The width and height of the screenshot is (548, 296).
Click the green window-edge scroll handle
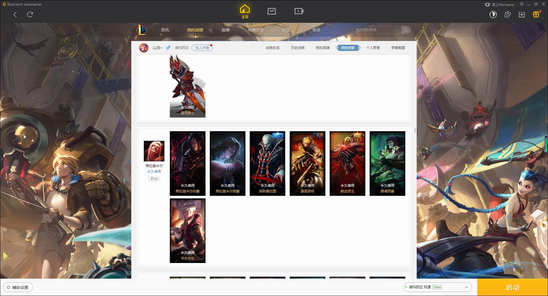[x=546, y=144]
